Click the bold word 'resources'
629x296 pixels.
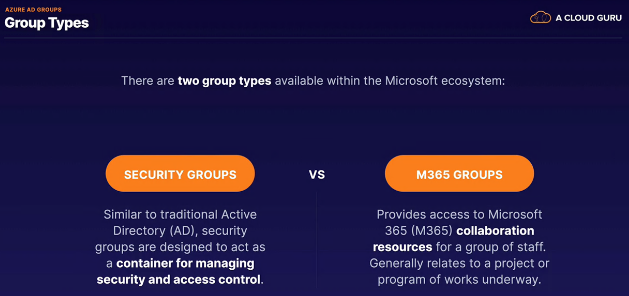403,247
